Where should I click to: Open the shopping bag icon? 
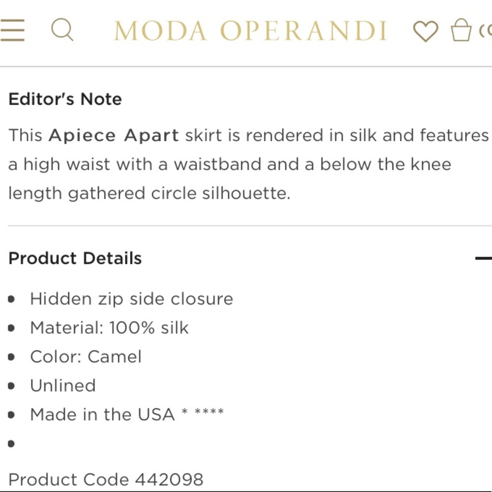[461, 31]
